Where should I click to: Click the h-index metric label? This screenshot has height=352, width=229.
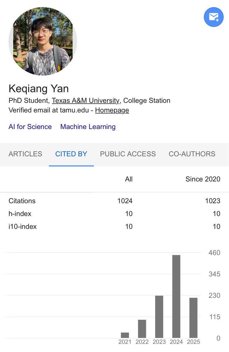(x=20, y=214)
